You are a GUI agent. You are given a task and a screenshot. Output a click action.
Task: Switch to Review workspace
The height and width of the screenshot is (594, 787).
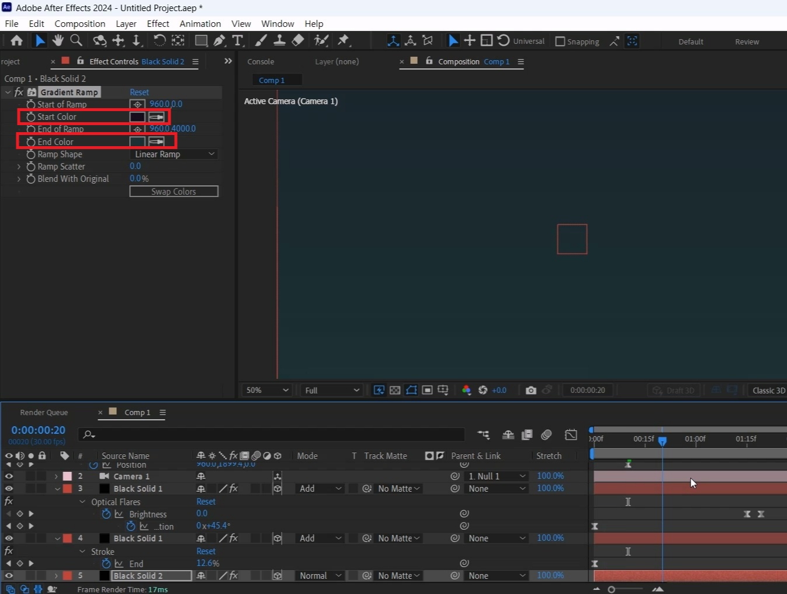click(747, 42)
